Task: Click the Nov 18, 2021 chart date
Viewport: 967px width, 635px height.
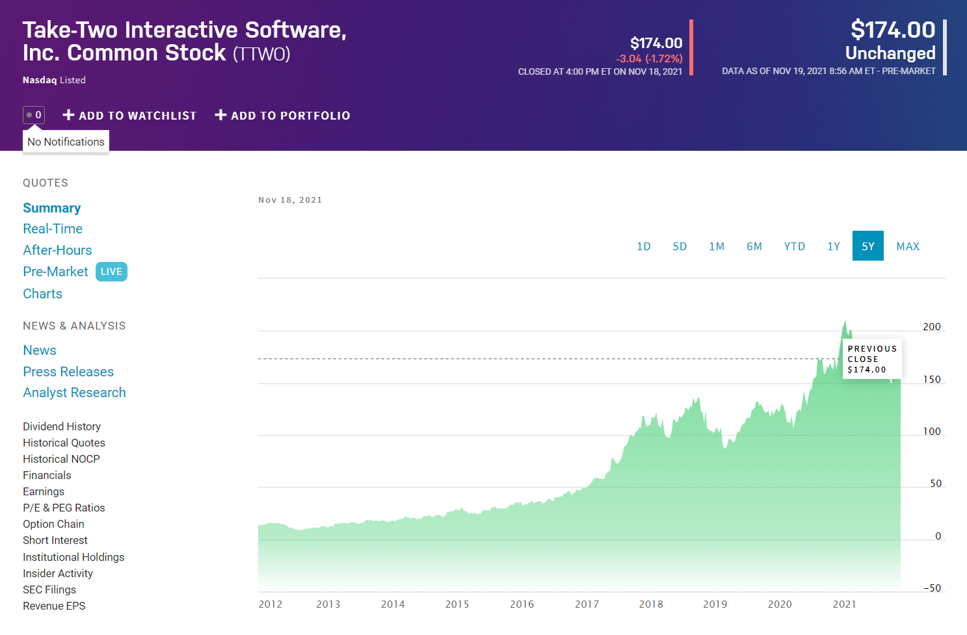Action: [290, 200]
